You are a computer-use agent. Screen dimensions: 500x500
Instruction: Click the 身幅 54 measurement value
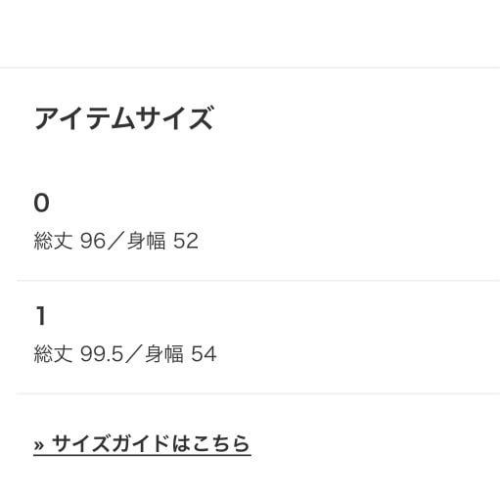180,354
